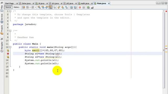Toggle the Rectangular Selection icon
Image resolution: width=168 pixels, height=94 pixels.
click(54, 7)
